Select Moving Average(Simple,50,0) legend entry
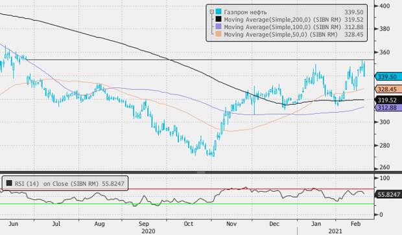The image size is (402, 235). pos(281,34)
